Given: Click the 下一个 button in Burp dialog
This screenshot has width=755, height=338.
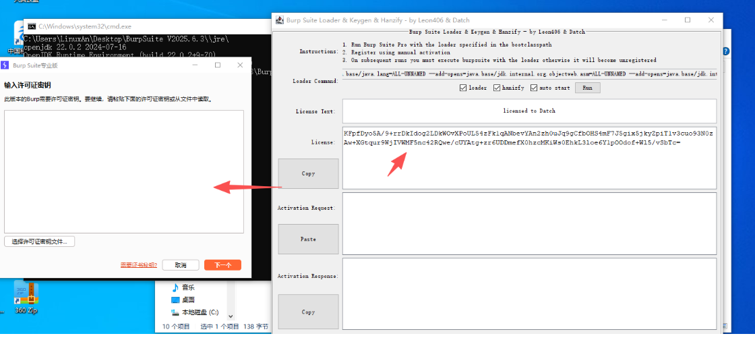Looking at the screenshot, I should 222,265.
